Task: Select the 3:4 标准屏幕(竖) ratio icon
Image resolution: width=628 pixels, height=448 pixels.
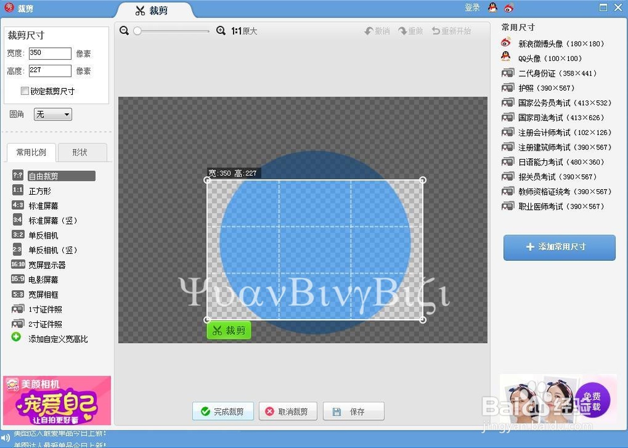Action: coord(18,220)
